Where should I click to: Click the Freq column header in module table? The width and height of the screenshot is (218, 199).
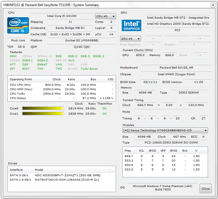(130, 151)
